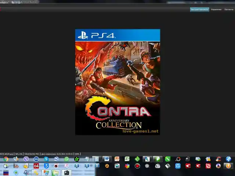Open the red pinwheel app icon
Viewport: 235px width, 176px height.
208,166
